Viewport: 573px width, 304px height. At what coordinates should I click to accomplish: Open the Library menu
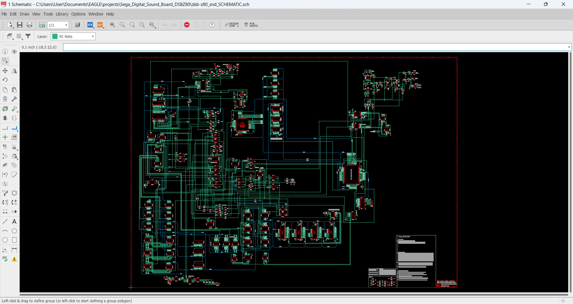[x=62, y=14]
